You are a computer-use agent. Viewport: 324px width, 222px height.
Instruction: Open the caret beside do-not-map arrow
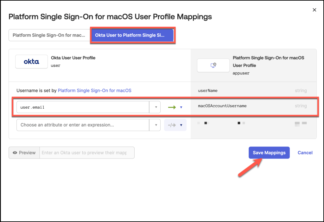181,125
